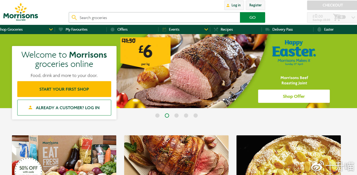
Task: Expand the basket summary chevron
Action: 353,17
